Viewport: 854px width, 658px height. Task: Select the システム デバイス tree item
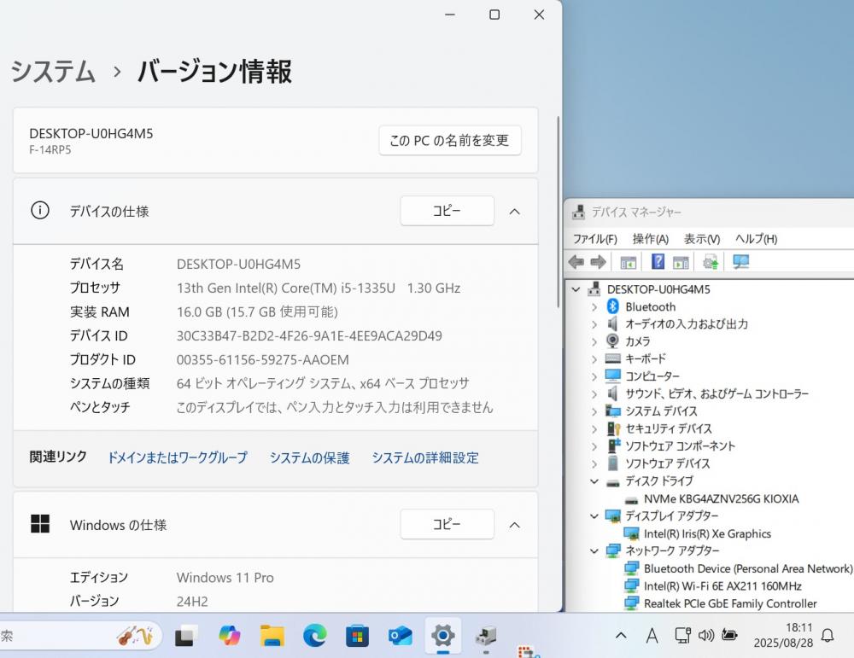click(x=661, y=411)
